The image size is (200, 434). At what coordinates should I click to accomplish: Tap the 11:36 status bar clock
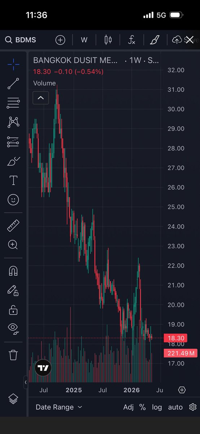[36, 15]
